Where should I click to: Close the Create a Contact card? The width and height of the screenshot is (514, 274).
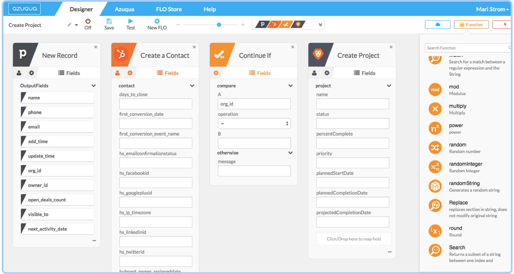[x=194, y=47]
